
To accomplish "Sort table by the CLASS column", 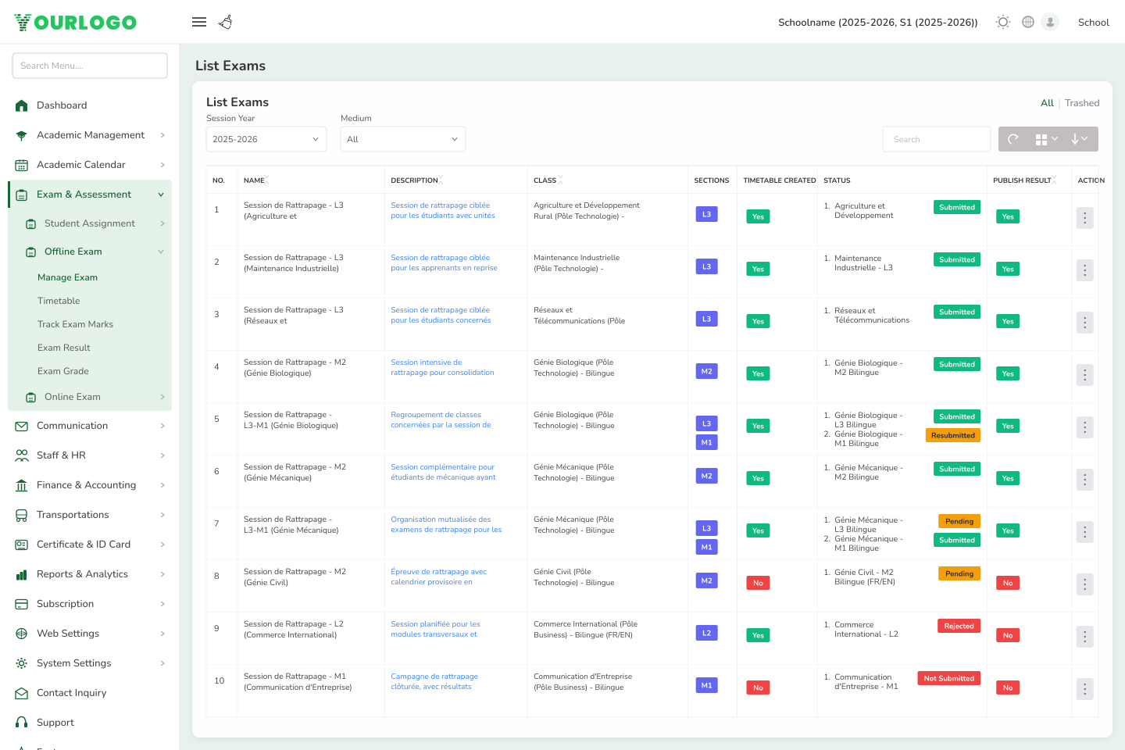I will [548, 180].
